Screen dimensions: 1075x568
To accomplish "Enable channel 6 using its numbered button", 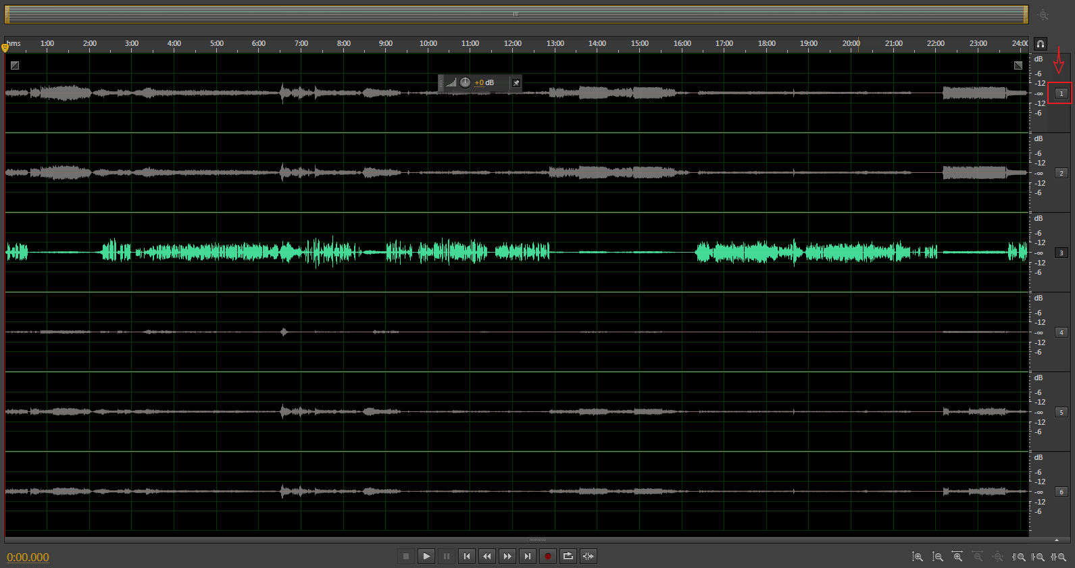I will 1061,492.
